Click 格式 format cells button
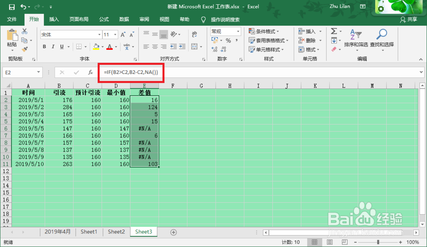The image size is (427, 247). click(309, 49)
